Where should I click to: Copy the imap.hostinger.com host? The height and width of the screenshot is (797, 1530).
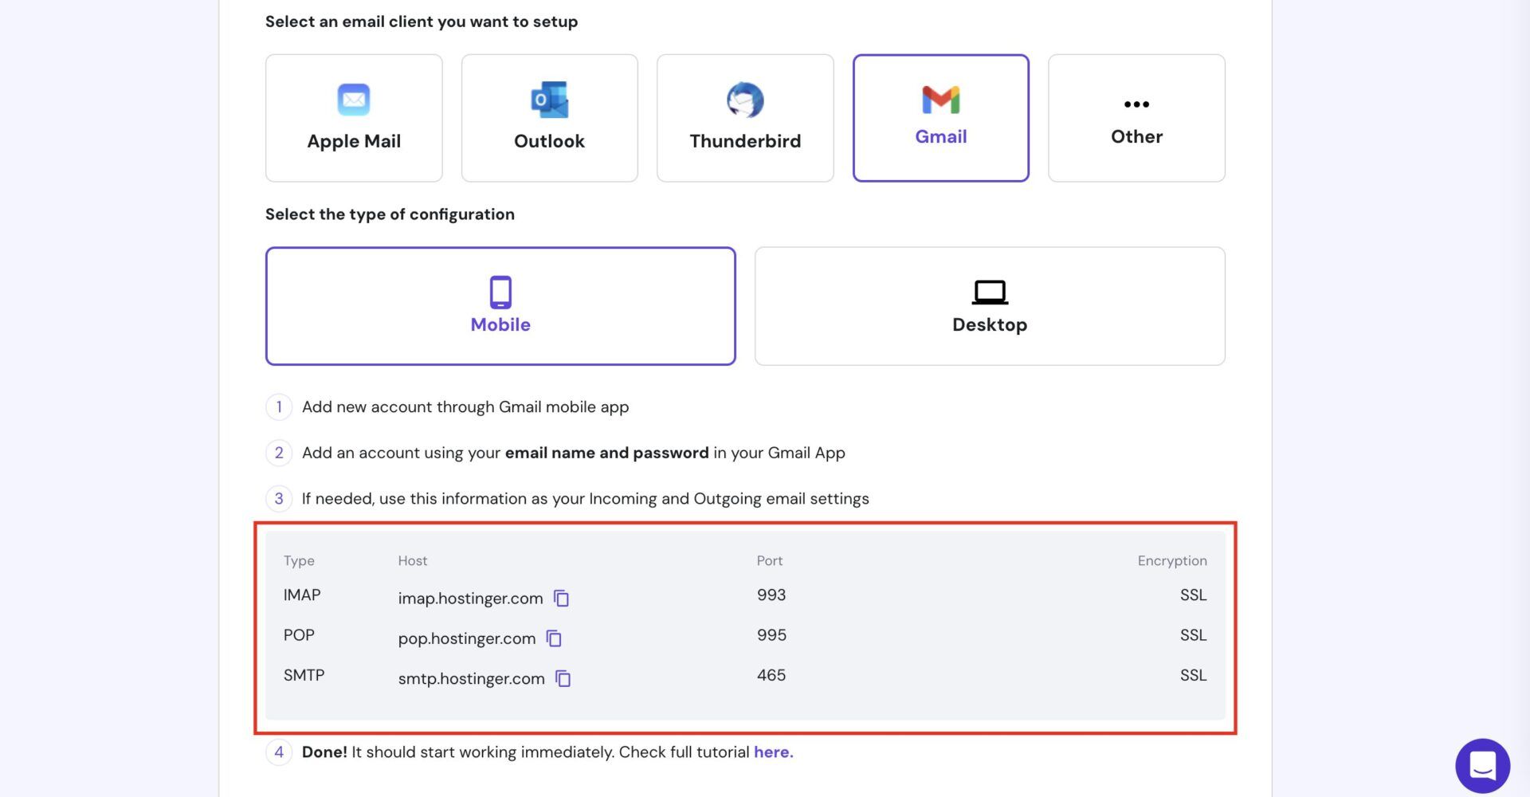tap(562, 598)
